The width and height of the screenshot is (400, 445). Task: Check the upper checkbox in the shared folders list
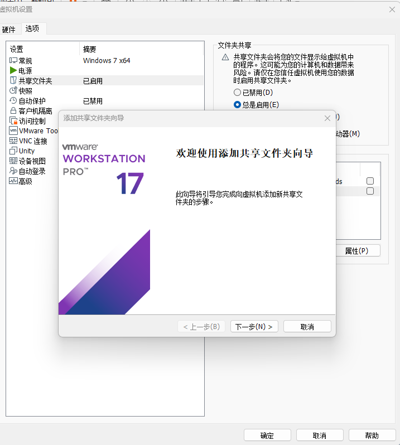[370, 181]
